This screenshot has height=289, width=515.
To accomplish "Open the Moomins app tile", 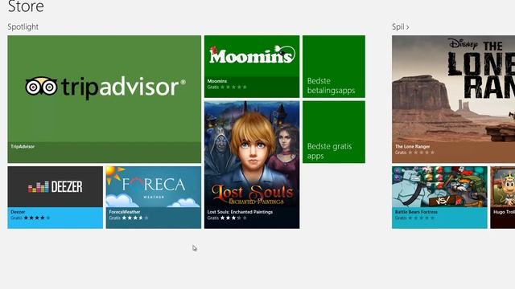I will click(252, 67).
